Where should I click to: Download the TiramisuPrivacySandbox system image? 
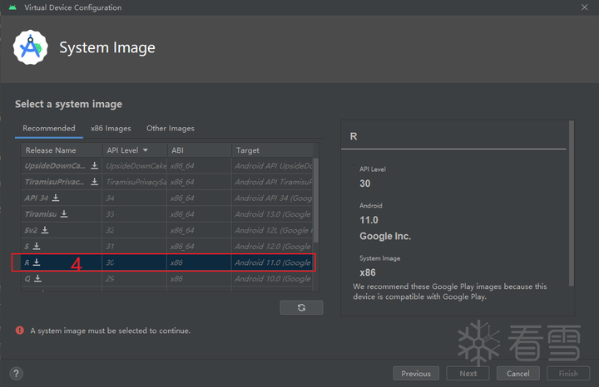pos(94,182)
